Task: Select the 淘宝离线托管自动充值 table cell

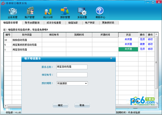Action: click(27, 44)
